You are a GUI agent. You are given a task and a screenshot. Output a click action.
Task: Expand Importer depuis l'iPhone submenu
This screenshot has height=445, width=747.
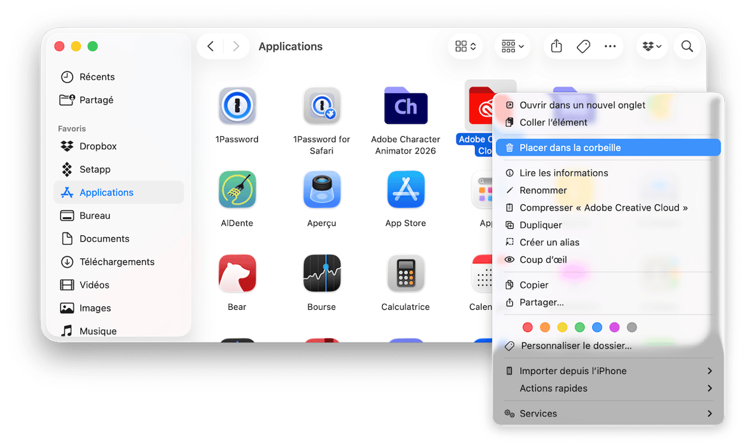coord(608,371)
